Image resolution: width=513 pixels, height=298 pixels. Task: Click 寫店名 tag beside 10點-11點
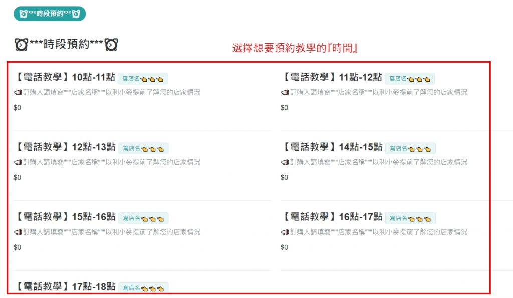pyautogui.click(x=143, y=79)
